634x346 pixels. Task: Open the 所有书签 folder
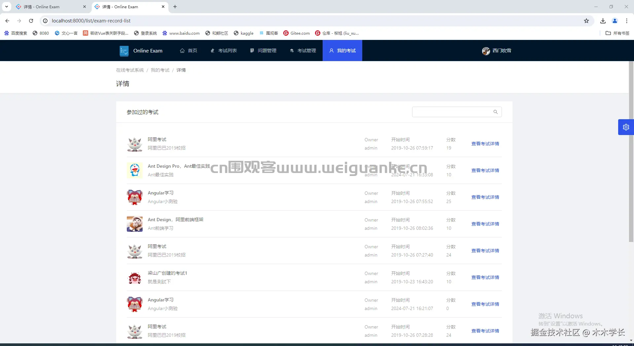tap(617, 33)
